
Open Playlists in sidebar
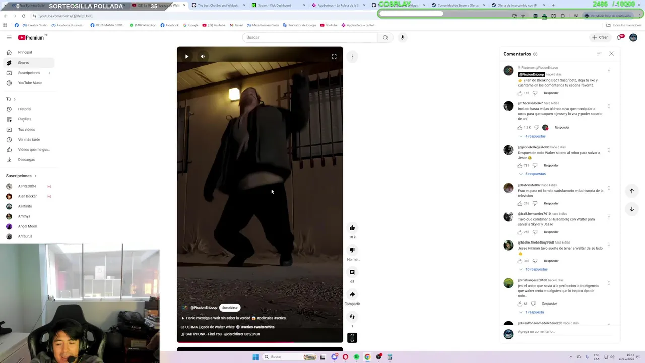[28, 119]
